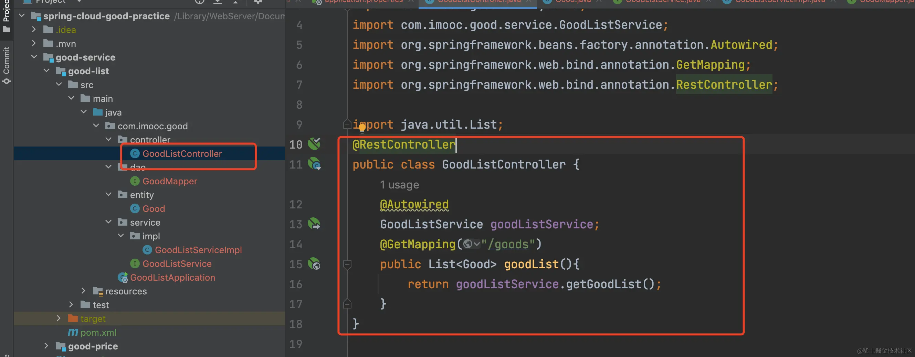Click the test folder icon

pyautogui.click(x=85, y=305)
